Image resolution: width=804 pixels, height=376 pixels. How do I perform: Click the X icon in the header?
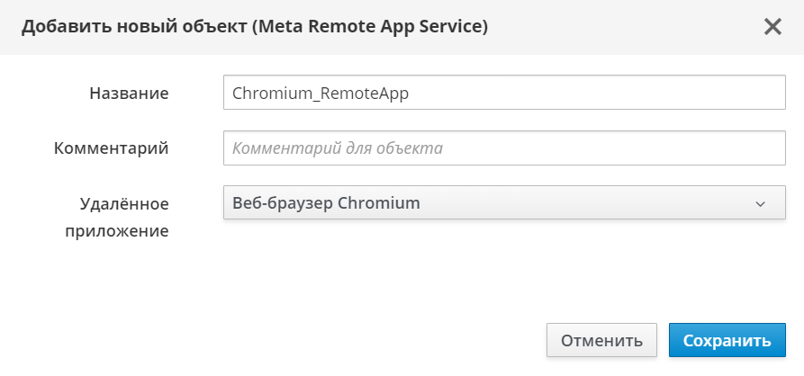click(x=772, y=27)
